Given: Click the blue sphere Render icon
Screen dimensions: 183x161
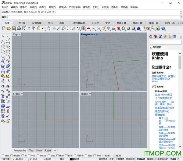Looking at the screenshot, I should (x=138, y=28).
